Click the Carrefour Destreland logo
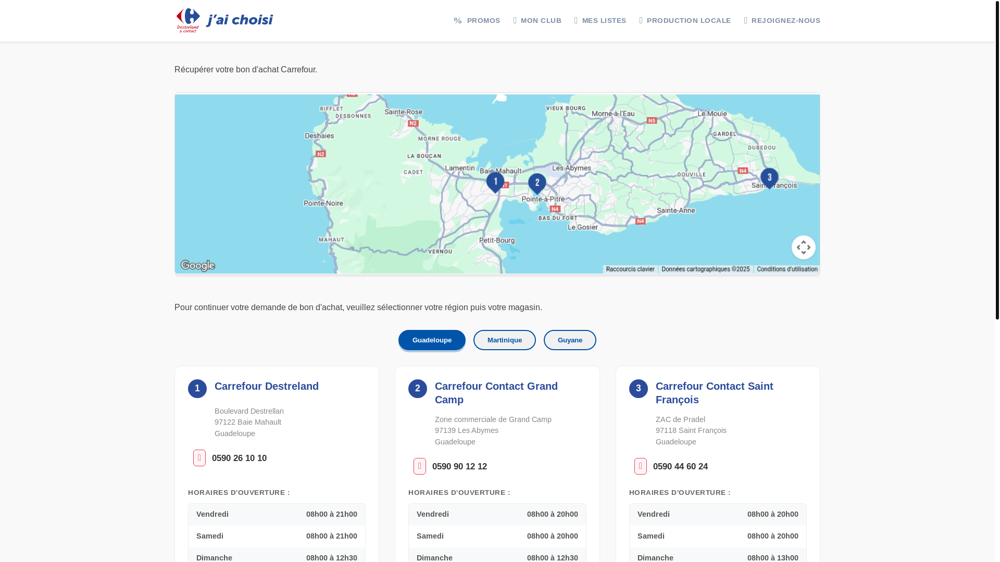Image resolution: width=1000 pixels, height=562 pixels. coord(224,21)
